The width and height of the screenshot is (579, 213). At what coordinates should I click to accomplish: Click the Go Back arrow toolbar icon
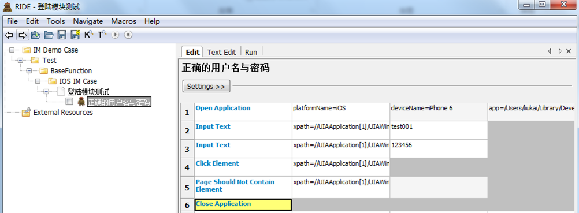coord(9,35)
